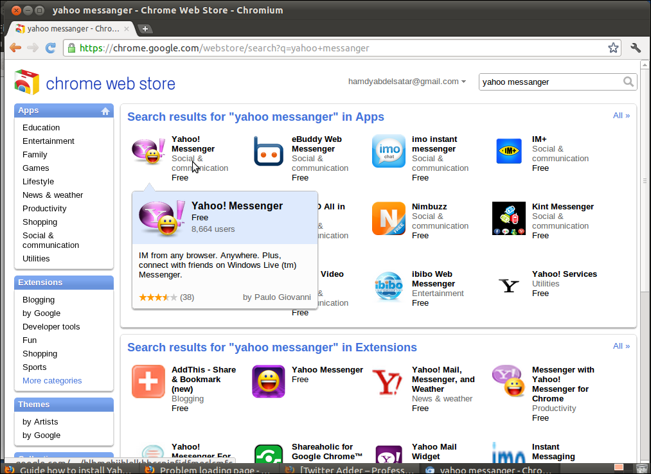Image resolution: width=651 pixels, height=474 pixels.
Task: Click the Chrome Web Store logo
Action: click(95, 83)
